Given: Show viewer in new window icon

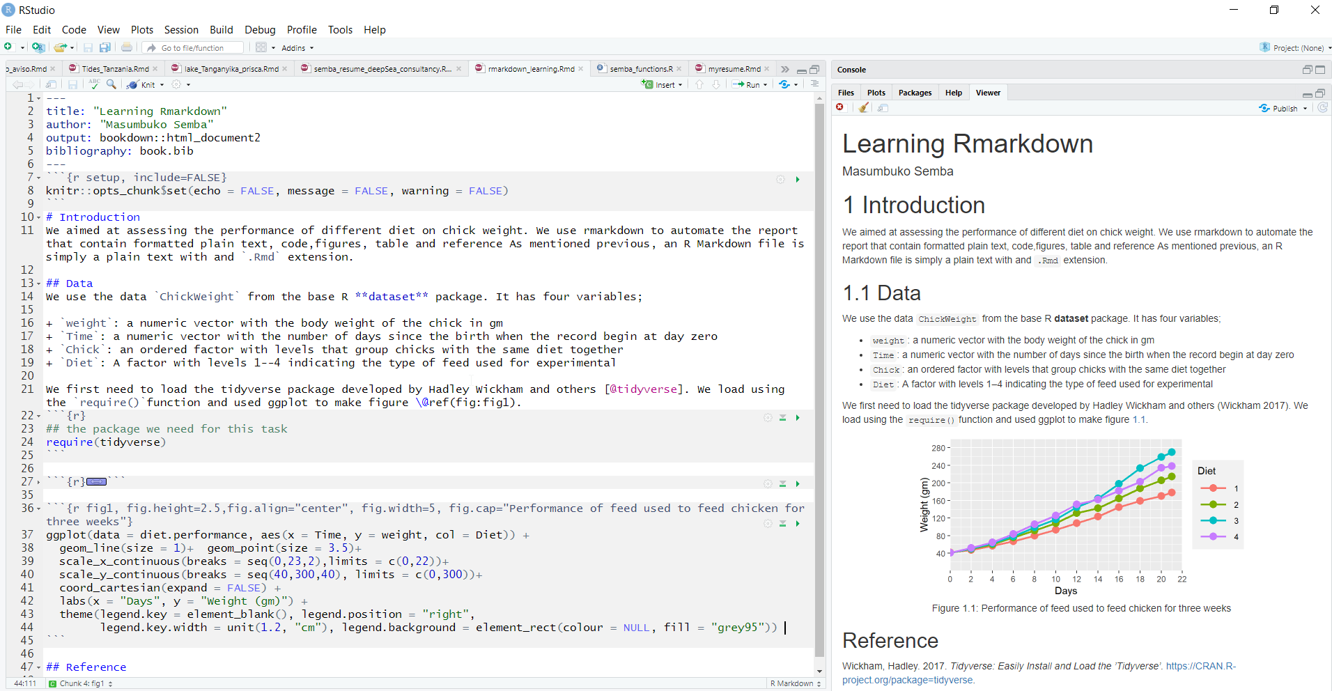Looking at the screenshot, I should point(883,107).
